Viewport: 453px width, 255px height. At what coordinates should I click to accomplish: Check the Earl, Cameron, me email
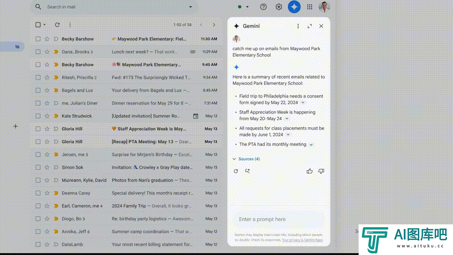click(x=38, y=206)
